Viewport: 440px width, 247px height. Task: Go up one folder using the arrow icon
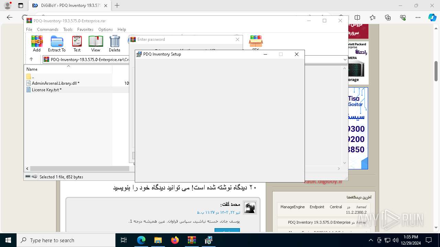click(31, 59)
